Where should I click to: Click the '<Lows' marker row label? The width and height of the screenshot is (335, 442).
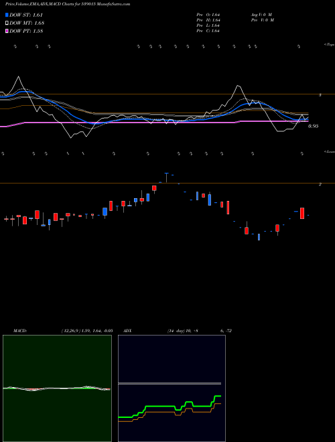329,151
